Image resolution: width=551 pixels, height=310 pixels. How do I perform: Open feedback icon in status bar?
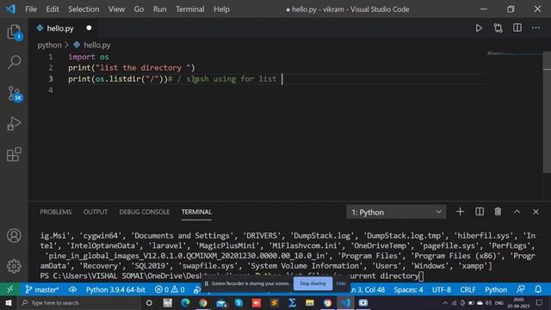coord(520,289)
